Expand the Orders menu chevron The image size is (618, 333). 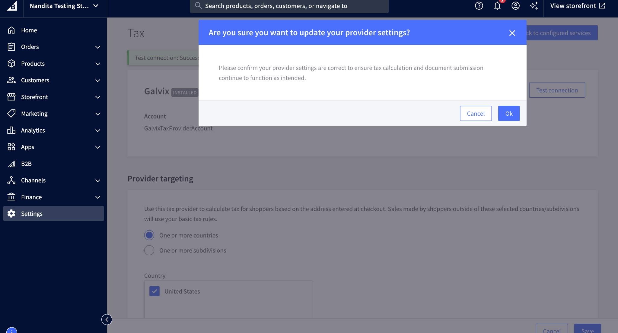click(97, 47)
